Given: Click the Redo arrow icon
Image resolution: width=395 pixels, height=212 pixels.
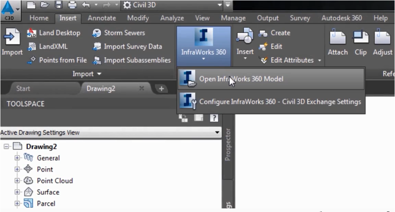Looking at the screenshot, I should 107,5.
